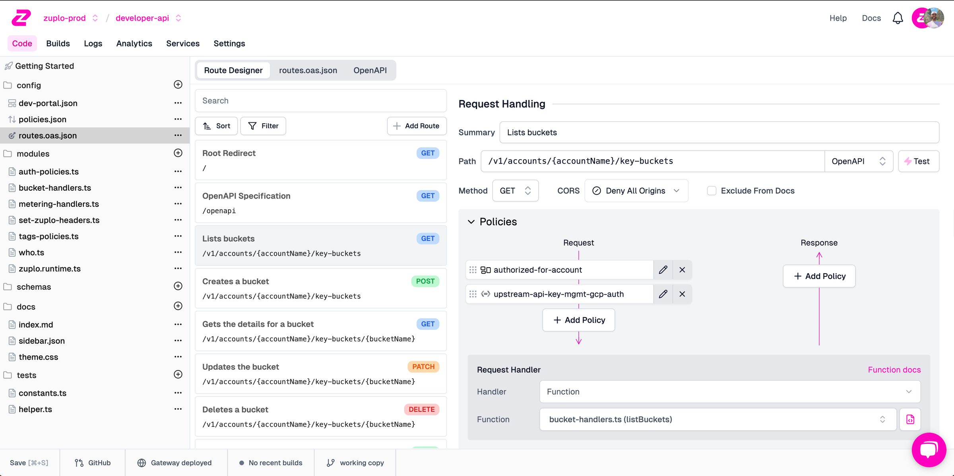The width and height of the screenshot is (954, 476).
Task: Open the three-dot menu for policies.json
Action: [x=178, y=119]
